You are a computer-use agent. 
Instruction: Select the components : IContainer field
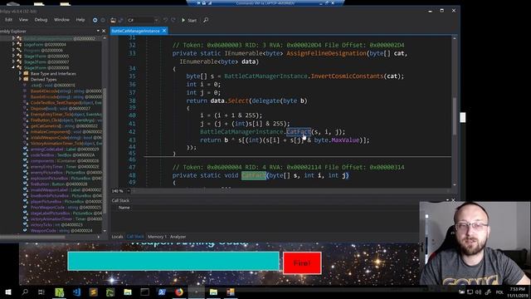tap(65, 160)
